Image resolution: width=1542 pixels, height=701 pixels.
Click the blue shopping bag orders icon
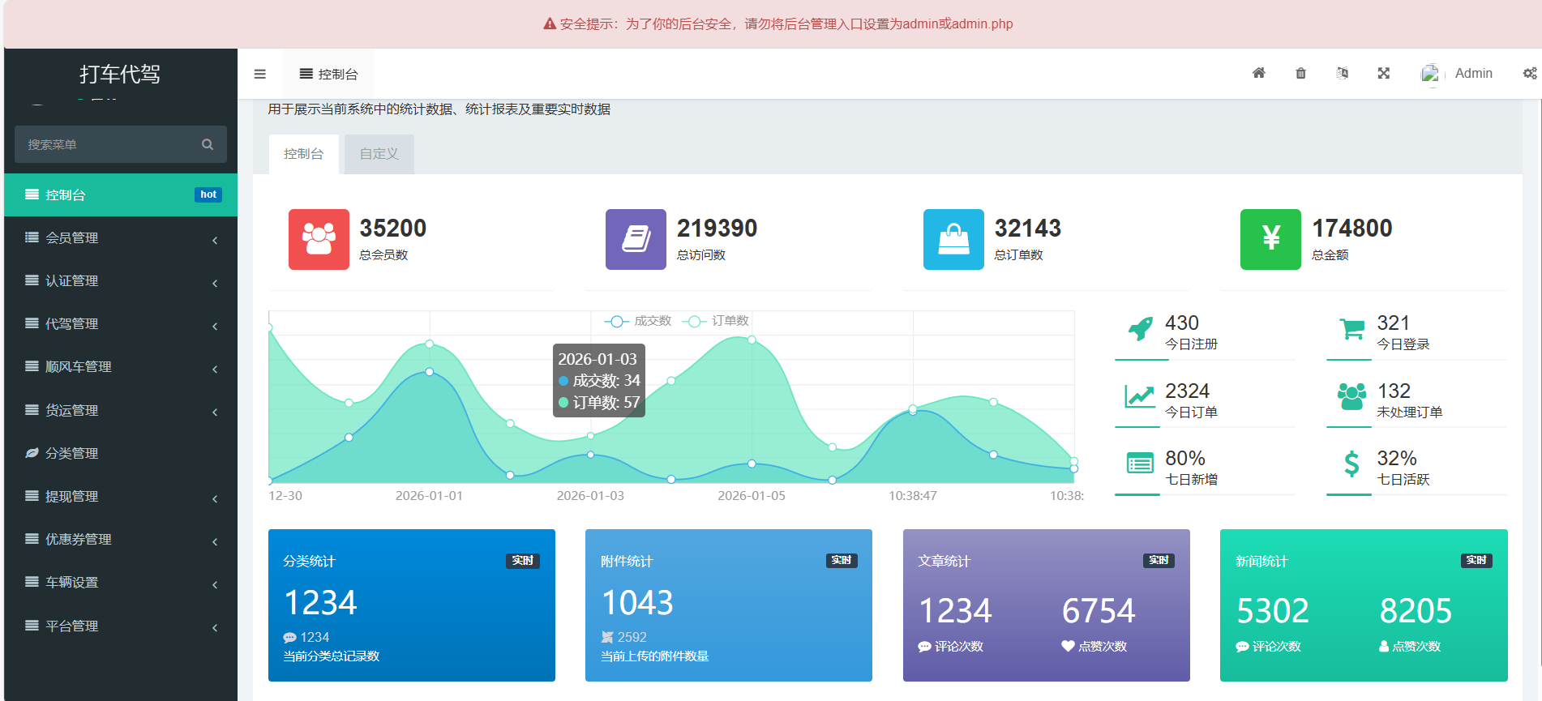click(x=953, y=239)
